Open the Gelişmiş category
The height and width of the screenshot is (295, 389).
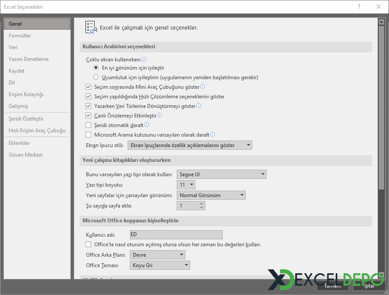click(37, 106)
